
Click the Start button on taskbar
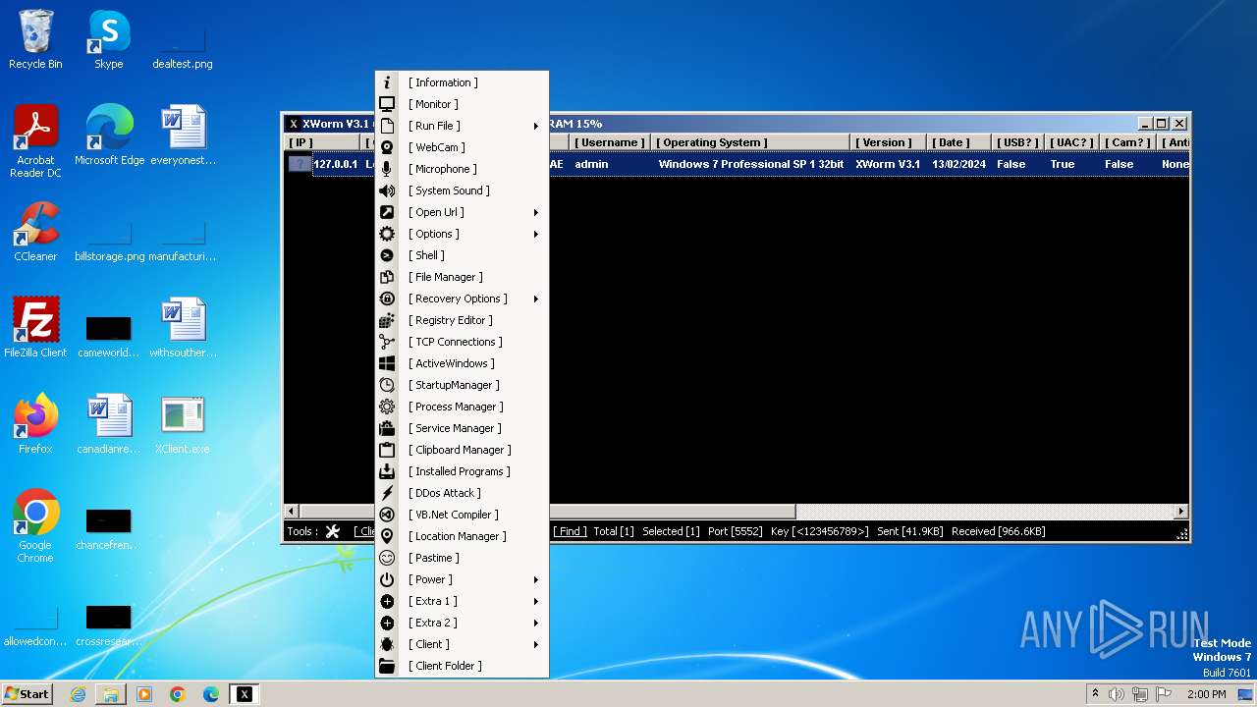[27, 694]
